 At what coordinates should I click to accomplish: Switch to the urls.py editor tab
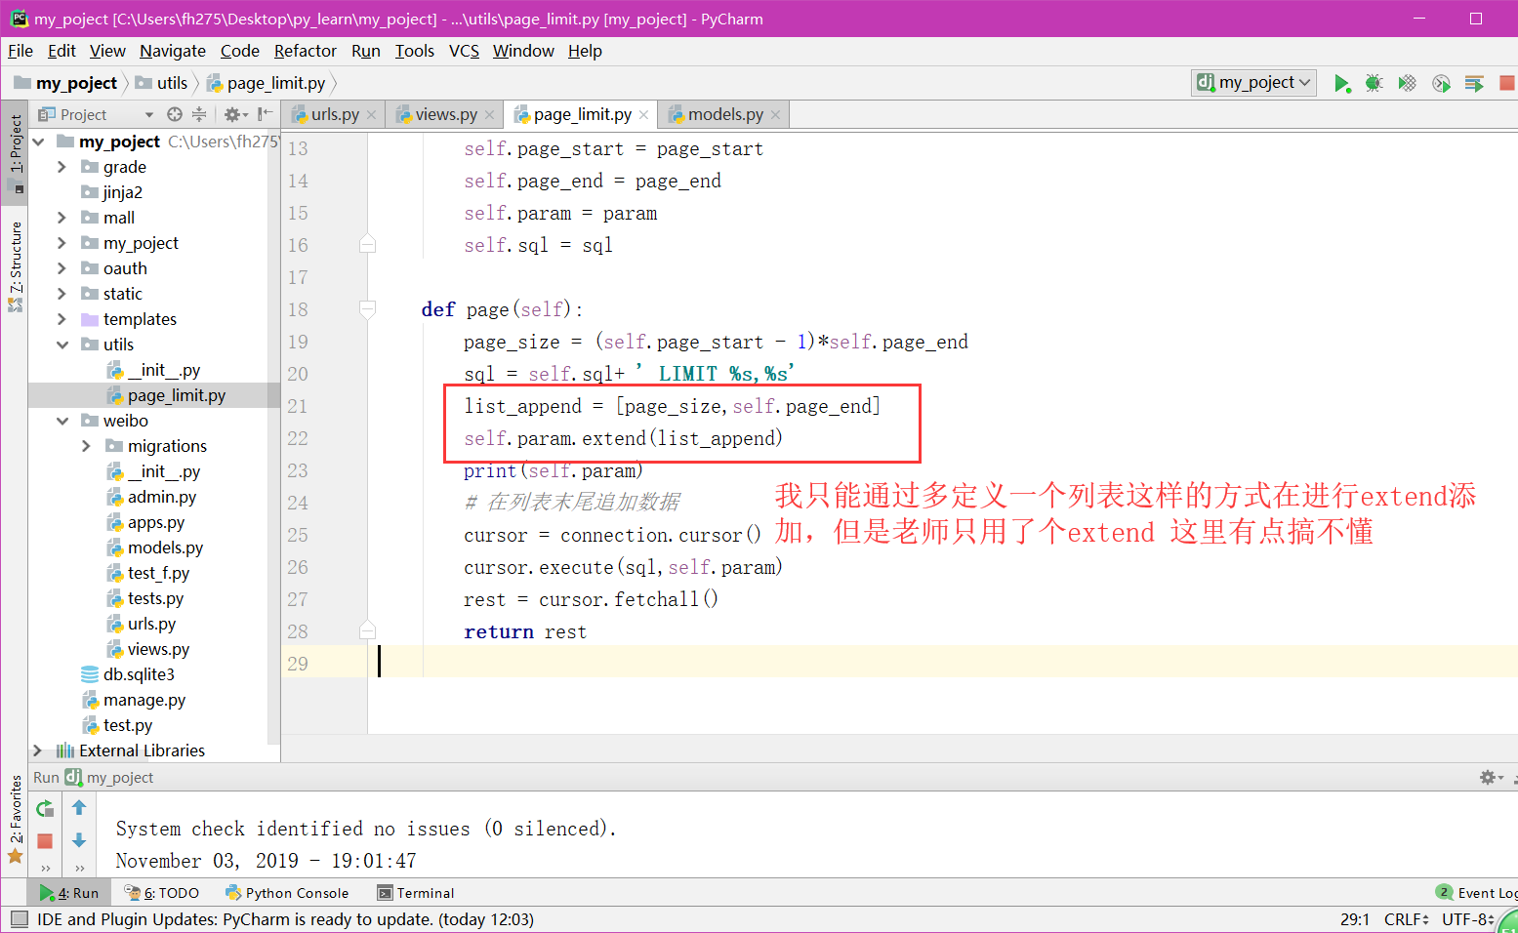tap(335, 115)
